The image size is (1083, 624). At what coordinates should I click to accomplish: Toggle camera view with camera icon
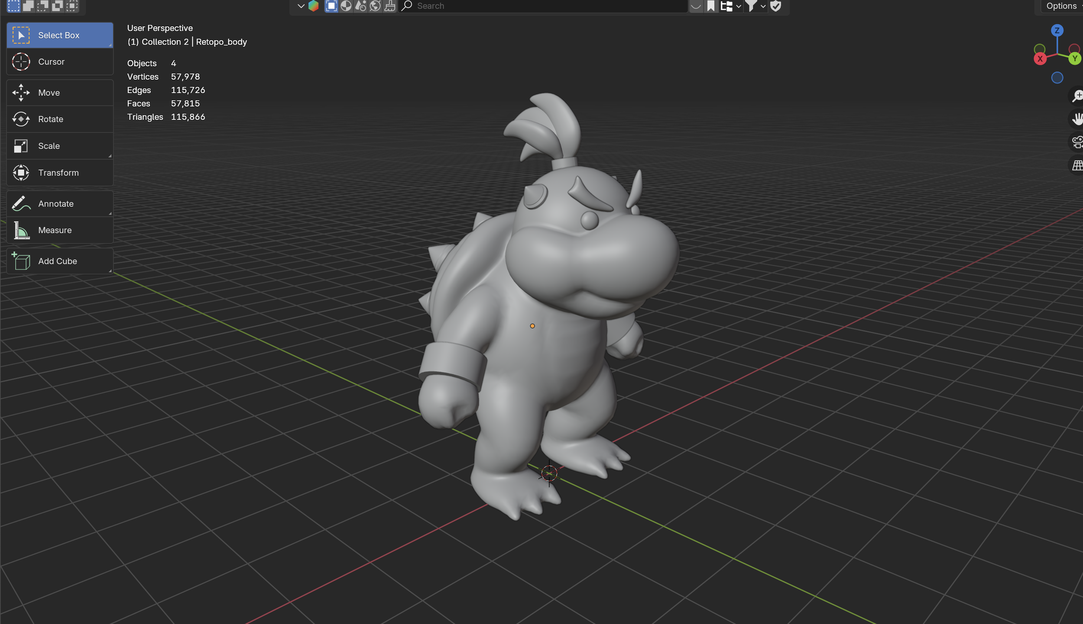1077,142
